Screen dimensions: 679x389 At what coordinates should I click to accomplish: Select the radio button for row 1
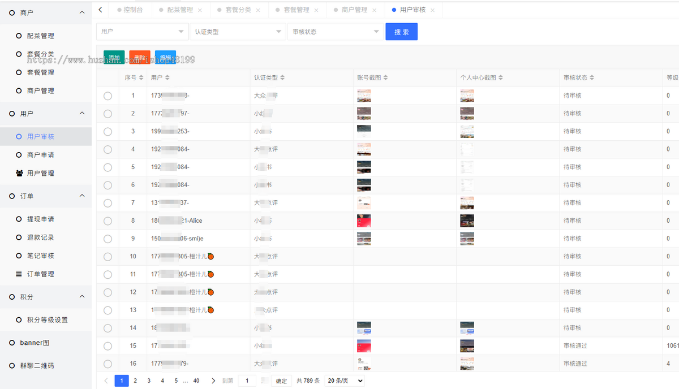click(108, 96)
